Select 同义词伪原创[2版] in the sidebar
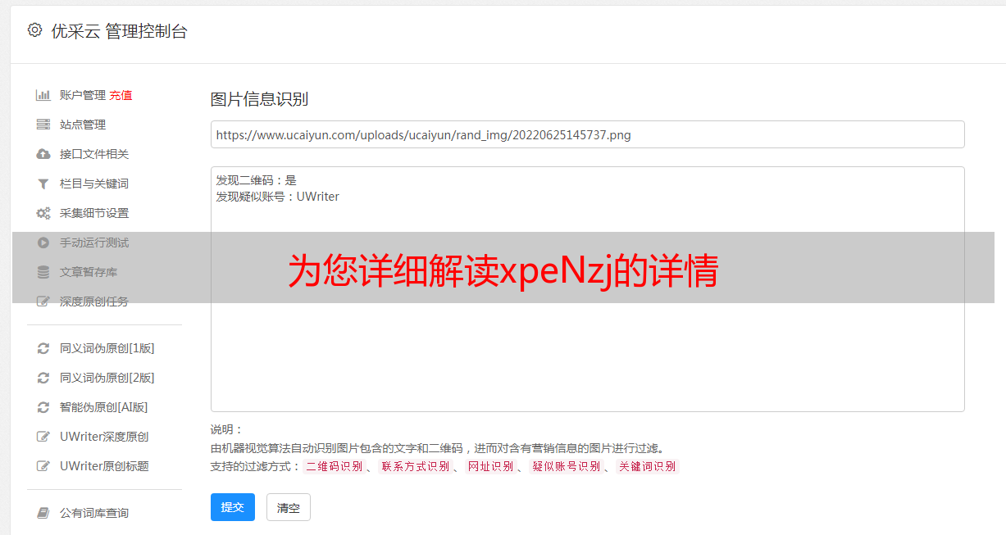The width and height of the screenshot is (1006, 535). (107, 378)
